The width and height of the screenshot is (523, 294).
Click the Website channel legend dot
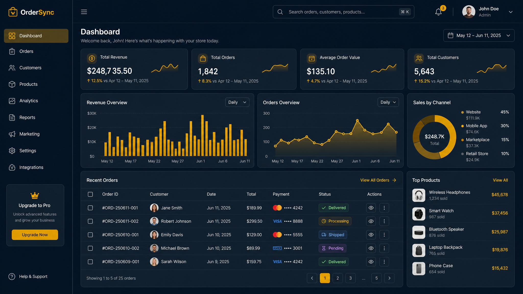point(462,112)
